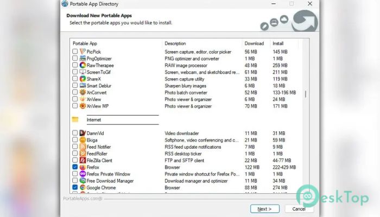Check the FileZilla Client checkbox
The image size is (380, 217).
click(75, 160)
